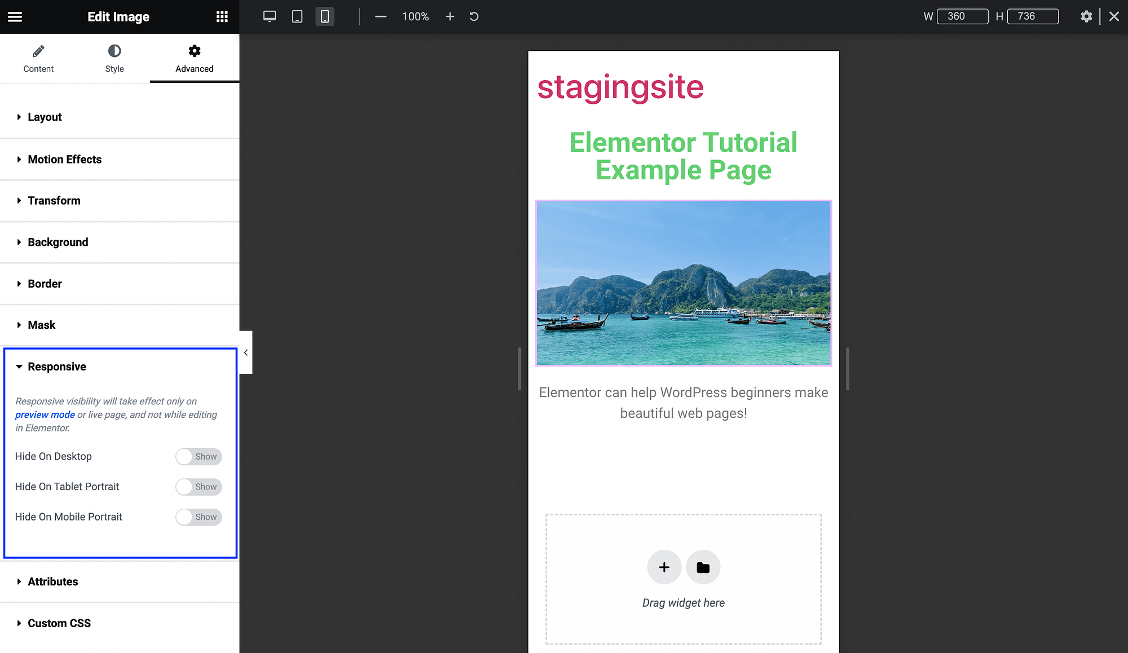Click the mobile preview icon
This screenshot has width=1128, height=653.
[x=324, y=16]
